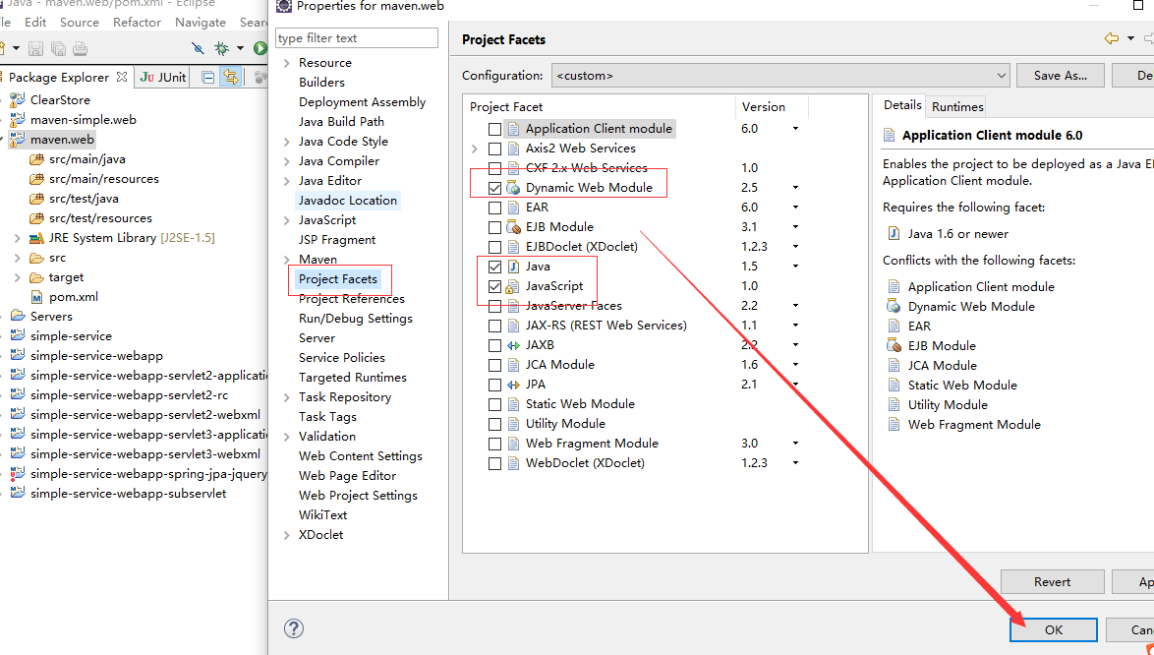Click the Save icon in Eclipse toolbar
This screenshot has height=655, width=1154.
(35, 48)
